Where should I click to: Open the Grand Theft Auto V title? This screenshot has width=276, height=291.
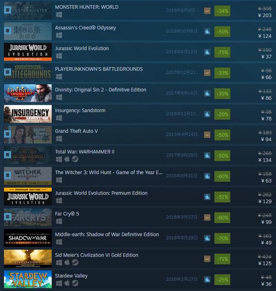(76, 131)
